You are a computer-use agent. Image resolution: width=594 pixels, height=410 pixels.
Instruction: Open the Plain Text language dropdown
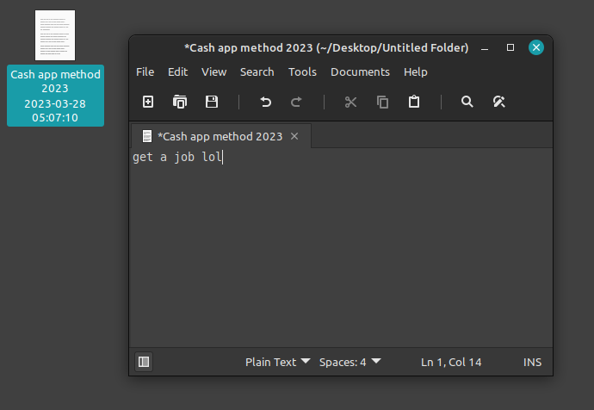point(277,362)
